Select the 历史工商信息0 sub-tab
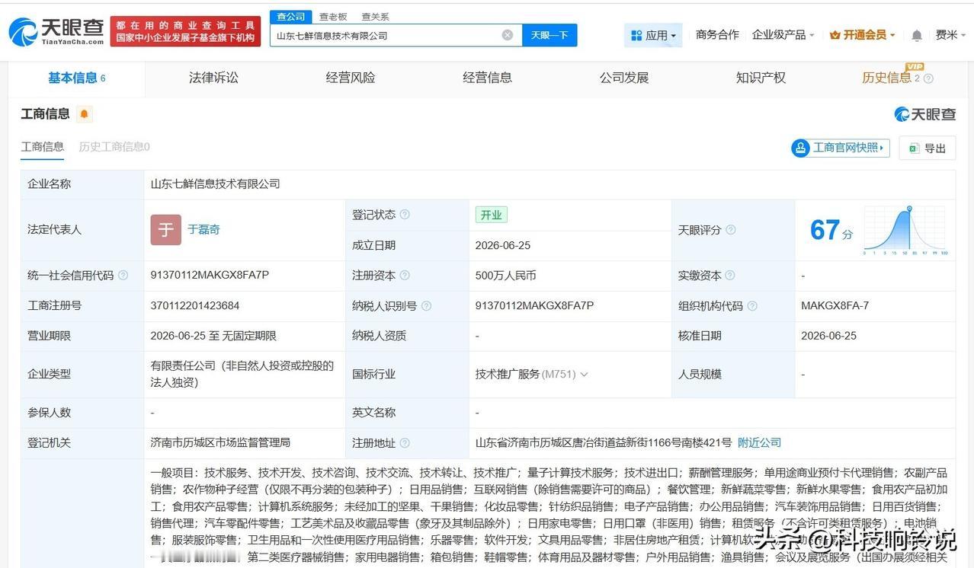Viewport: 974px width, 568px height. [x=114, y=147]
